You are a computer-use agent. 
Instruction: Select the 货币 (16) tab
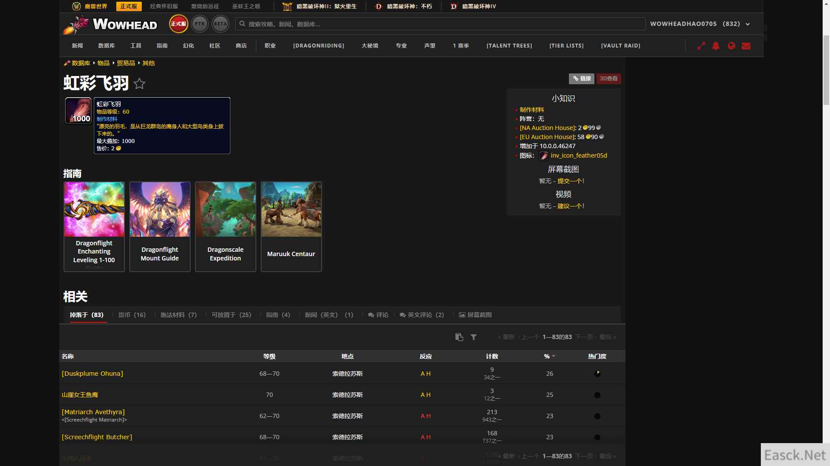click(x=132, y=315)
